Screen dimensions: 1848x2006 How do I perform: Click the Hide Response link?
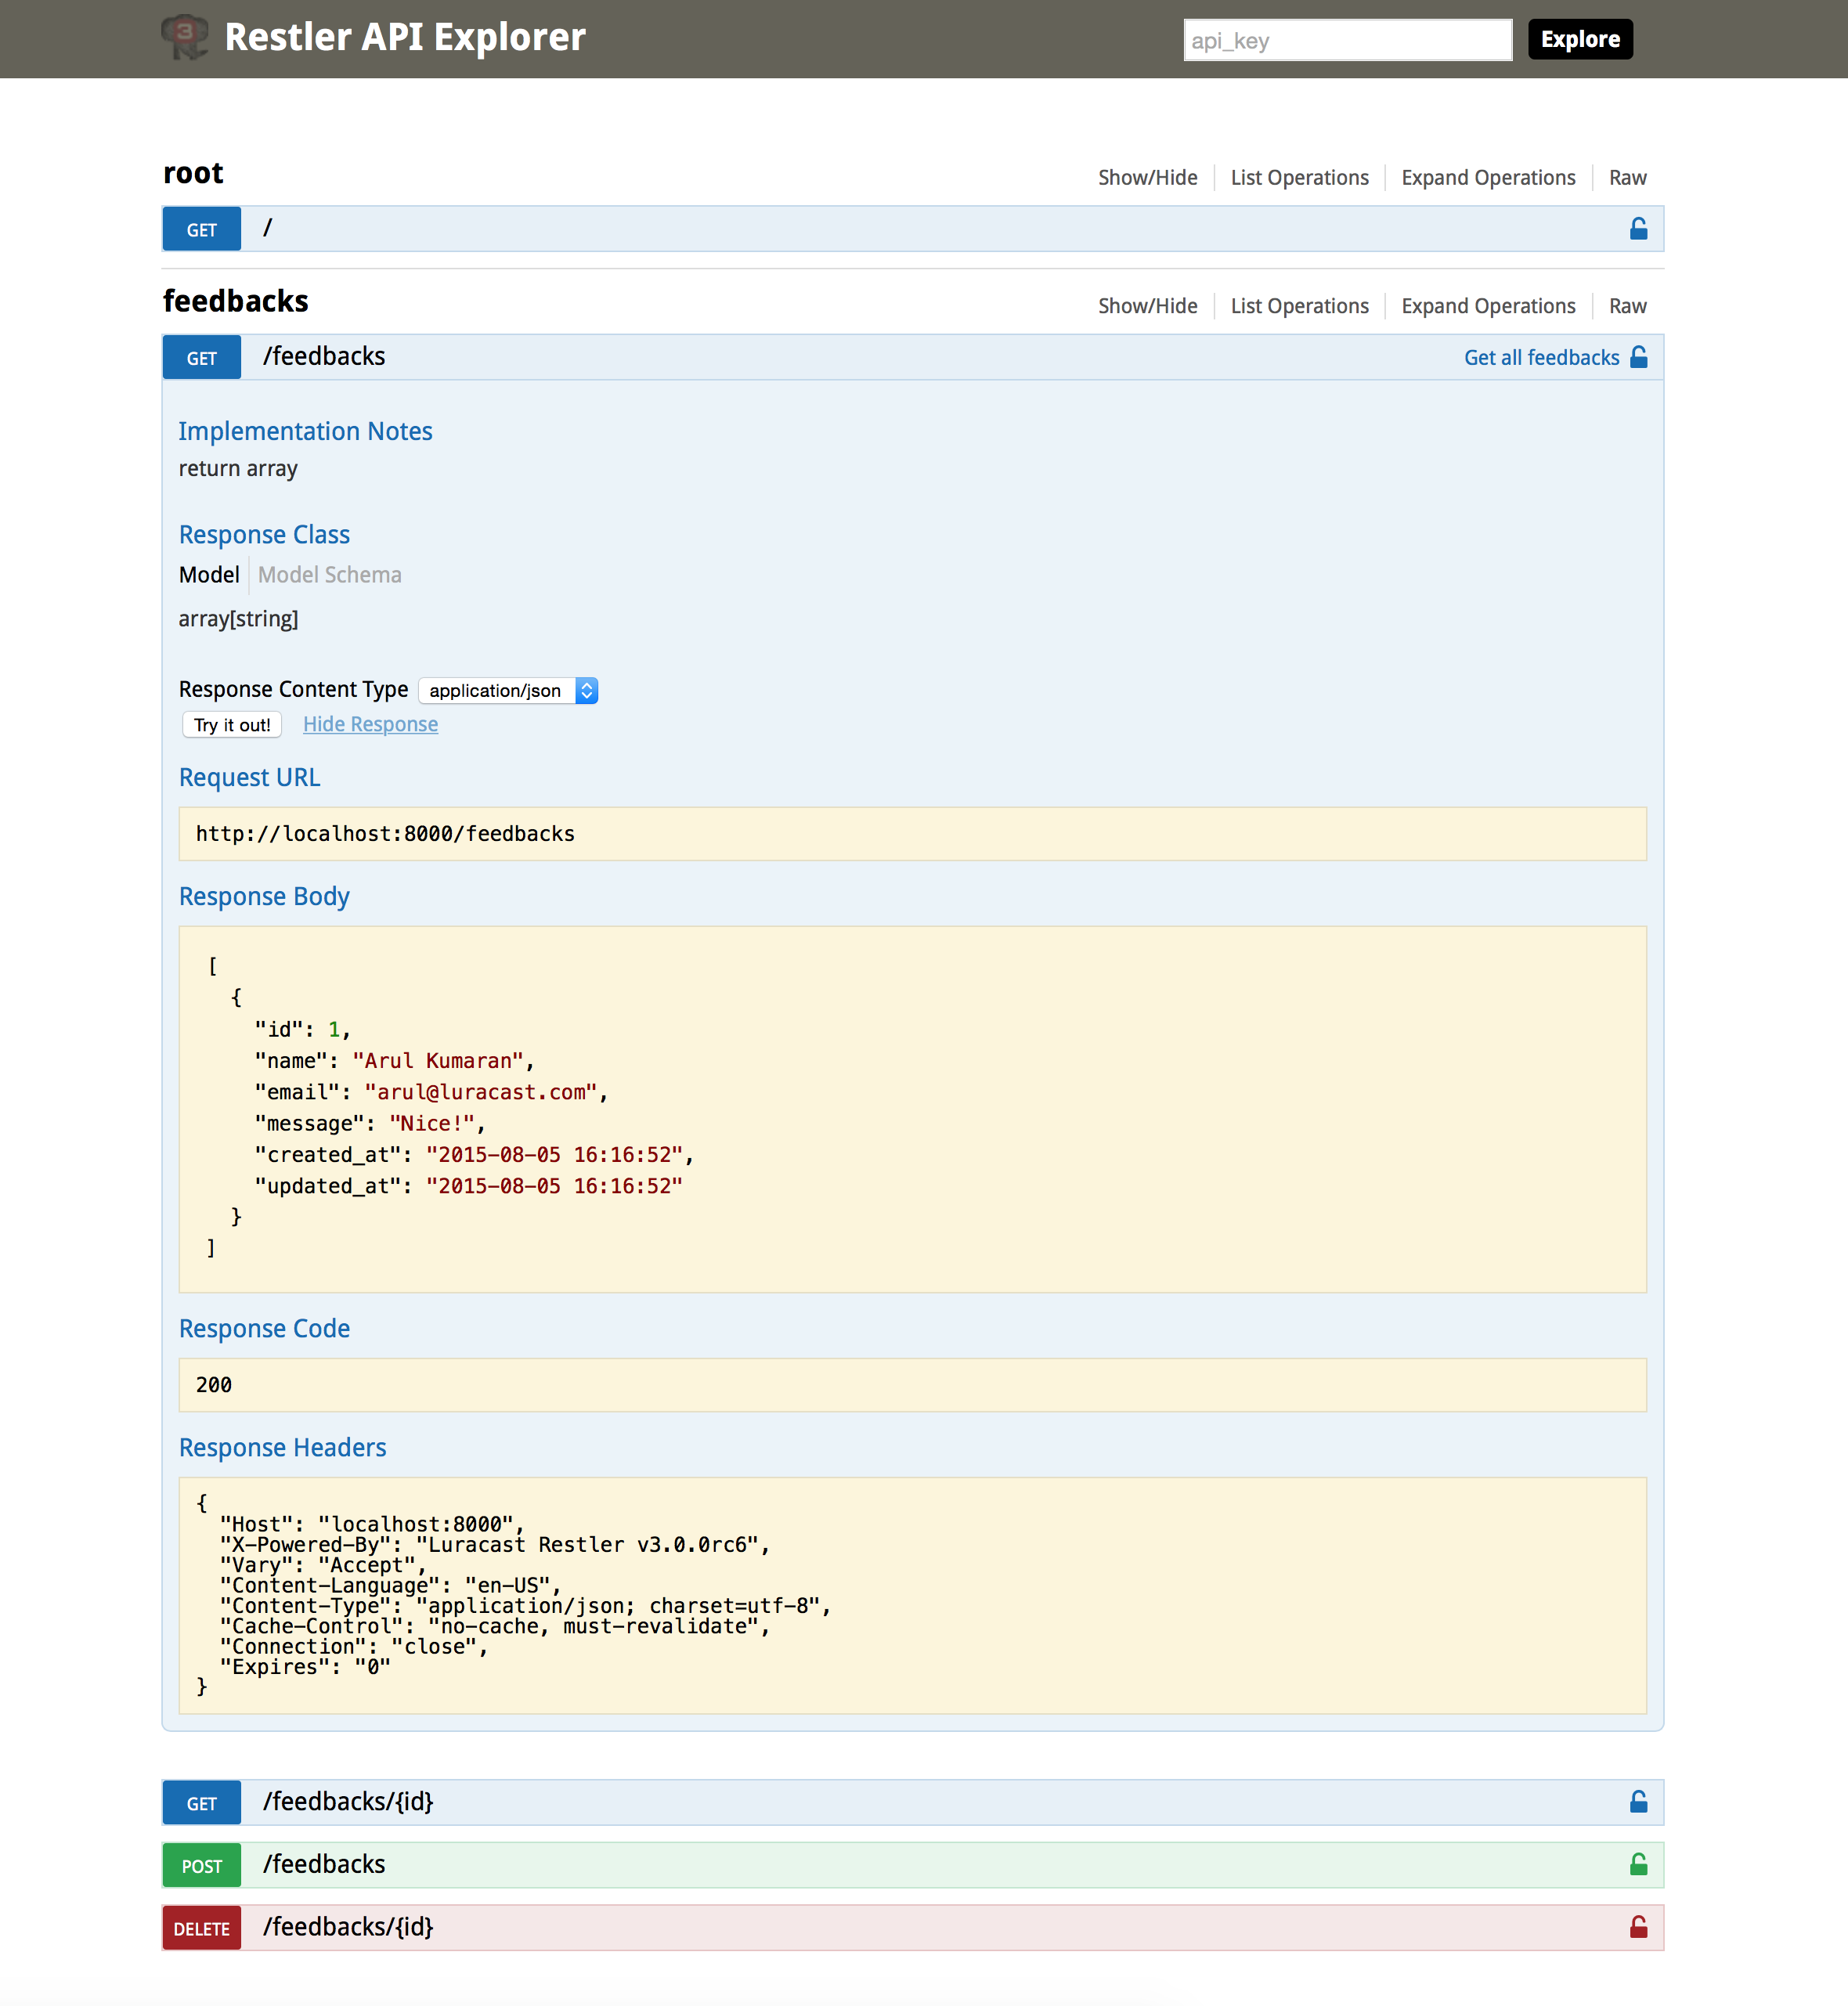pos(370,724)
